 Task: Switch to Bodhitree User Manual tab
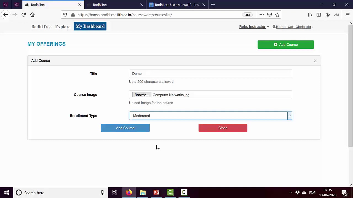(177, 5)
